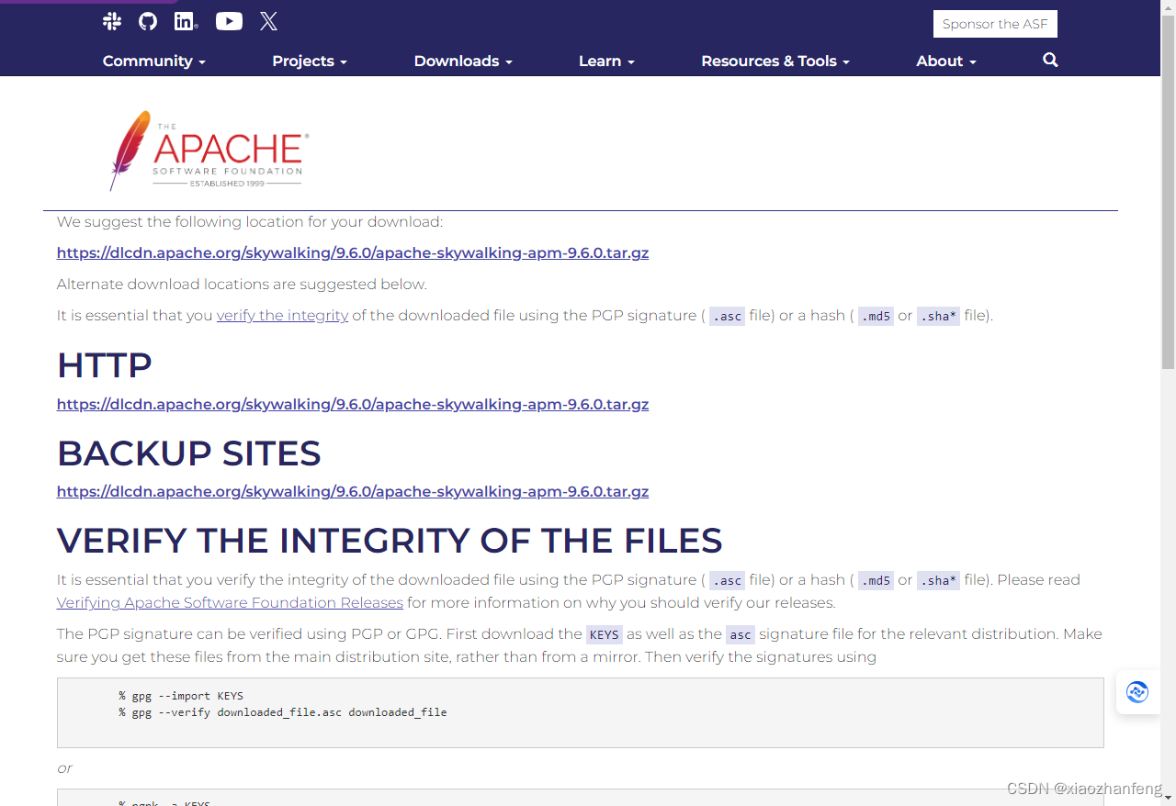The height and width of the screenshot is (806, 1176).
Task: Click the BACKUP SITES heading
Action: pos(189,453)
